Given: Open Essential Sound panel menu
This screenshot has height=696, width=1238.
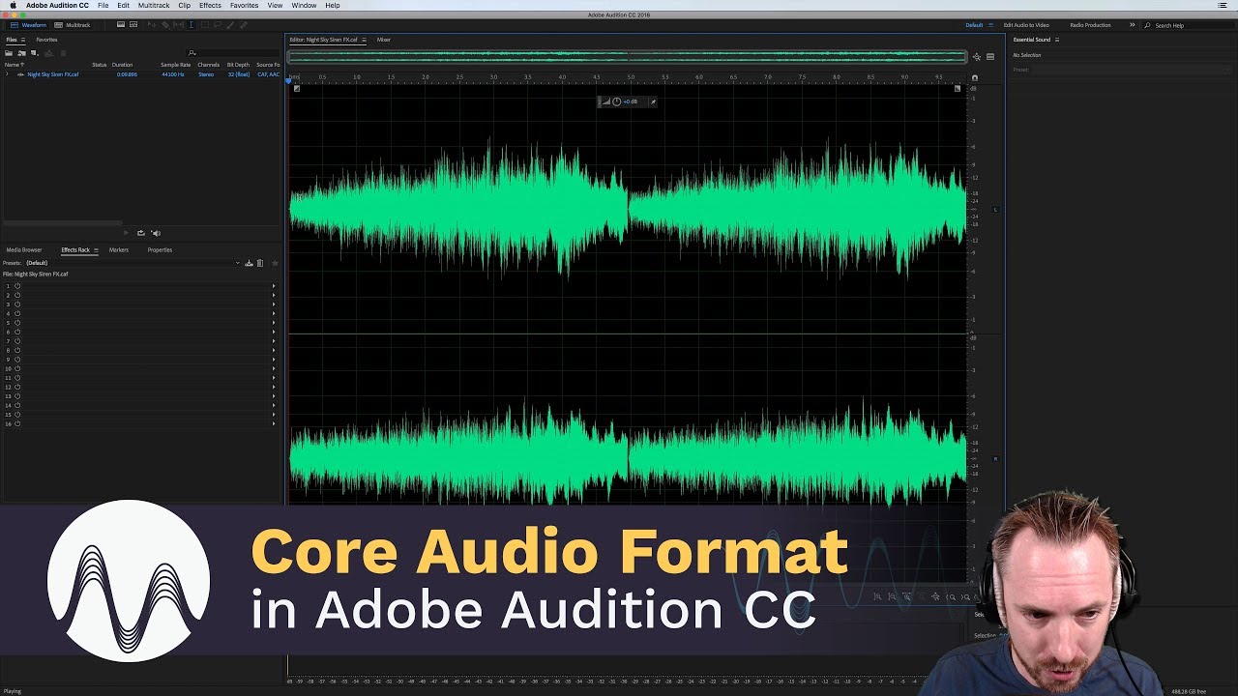Looking at the screenshot, I should (1057, 40).
